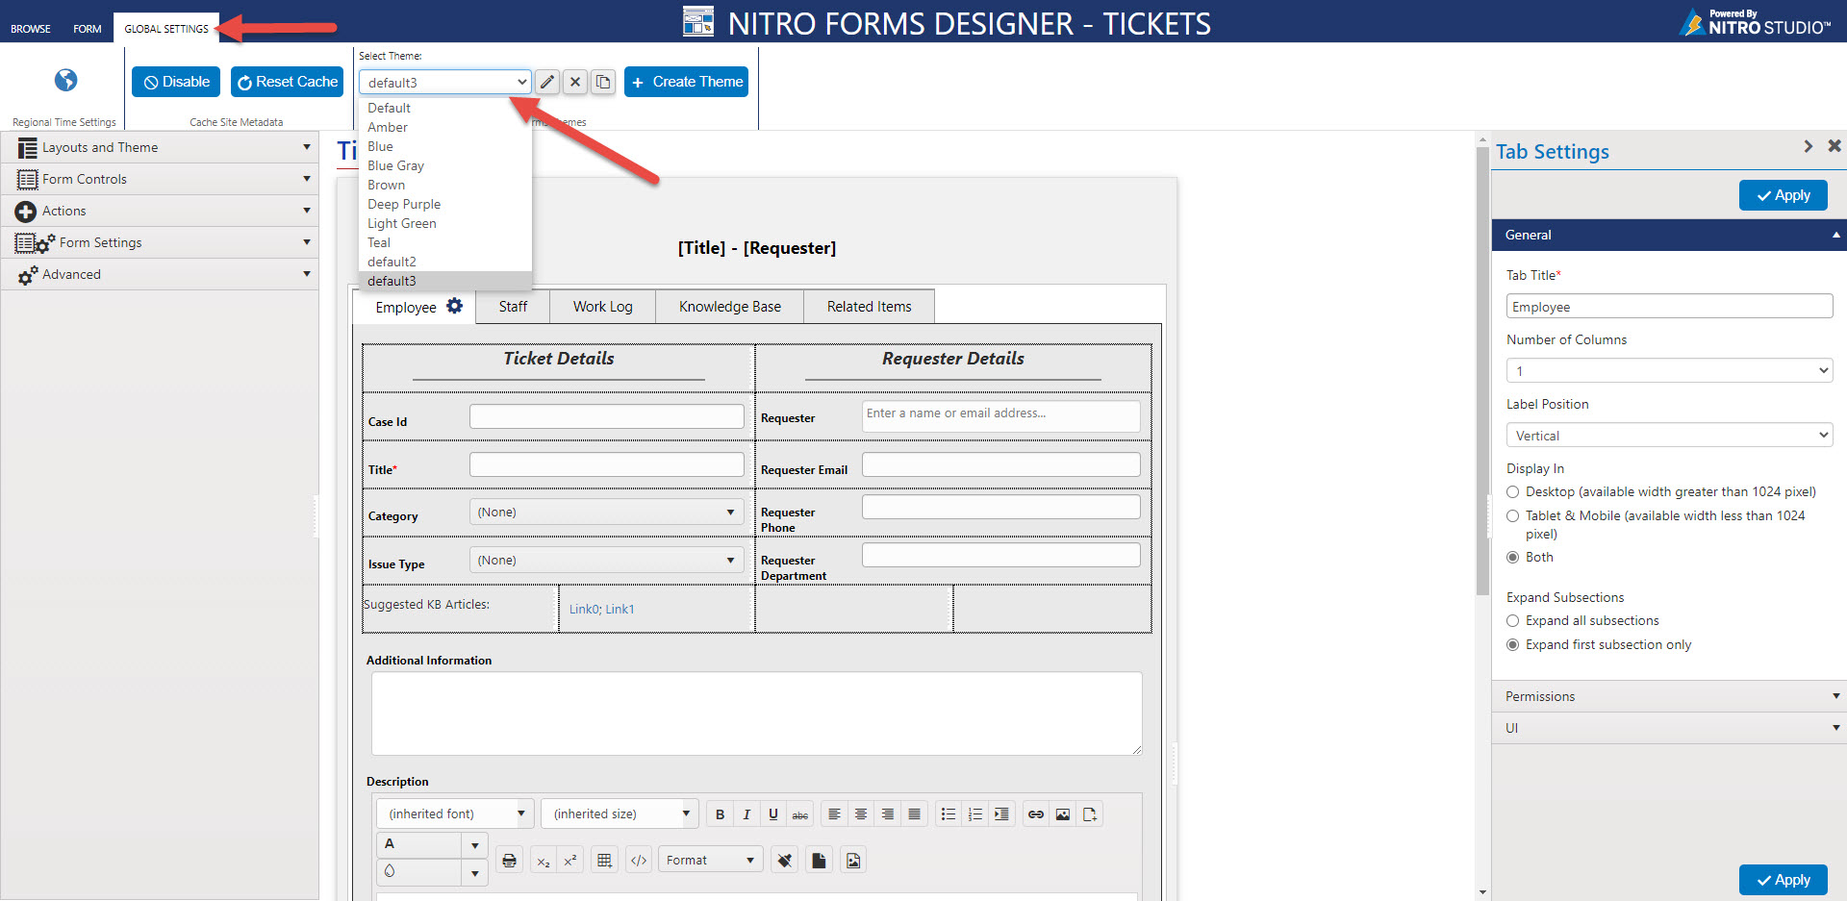Open the Issue Type dropdown
The width and height of the screenshot is (1847, 901).
(x=607, y=561)
